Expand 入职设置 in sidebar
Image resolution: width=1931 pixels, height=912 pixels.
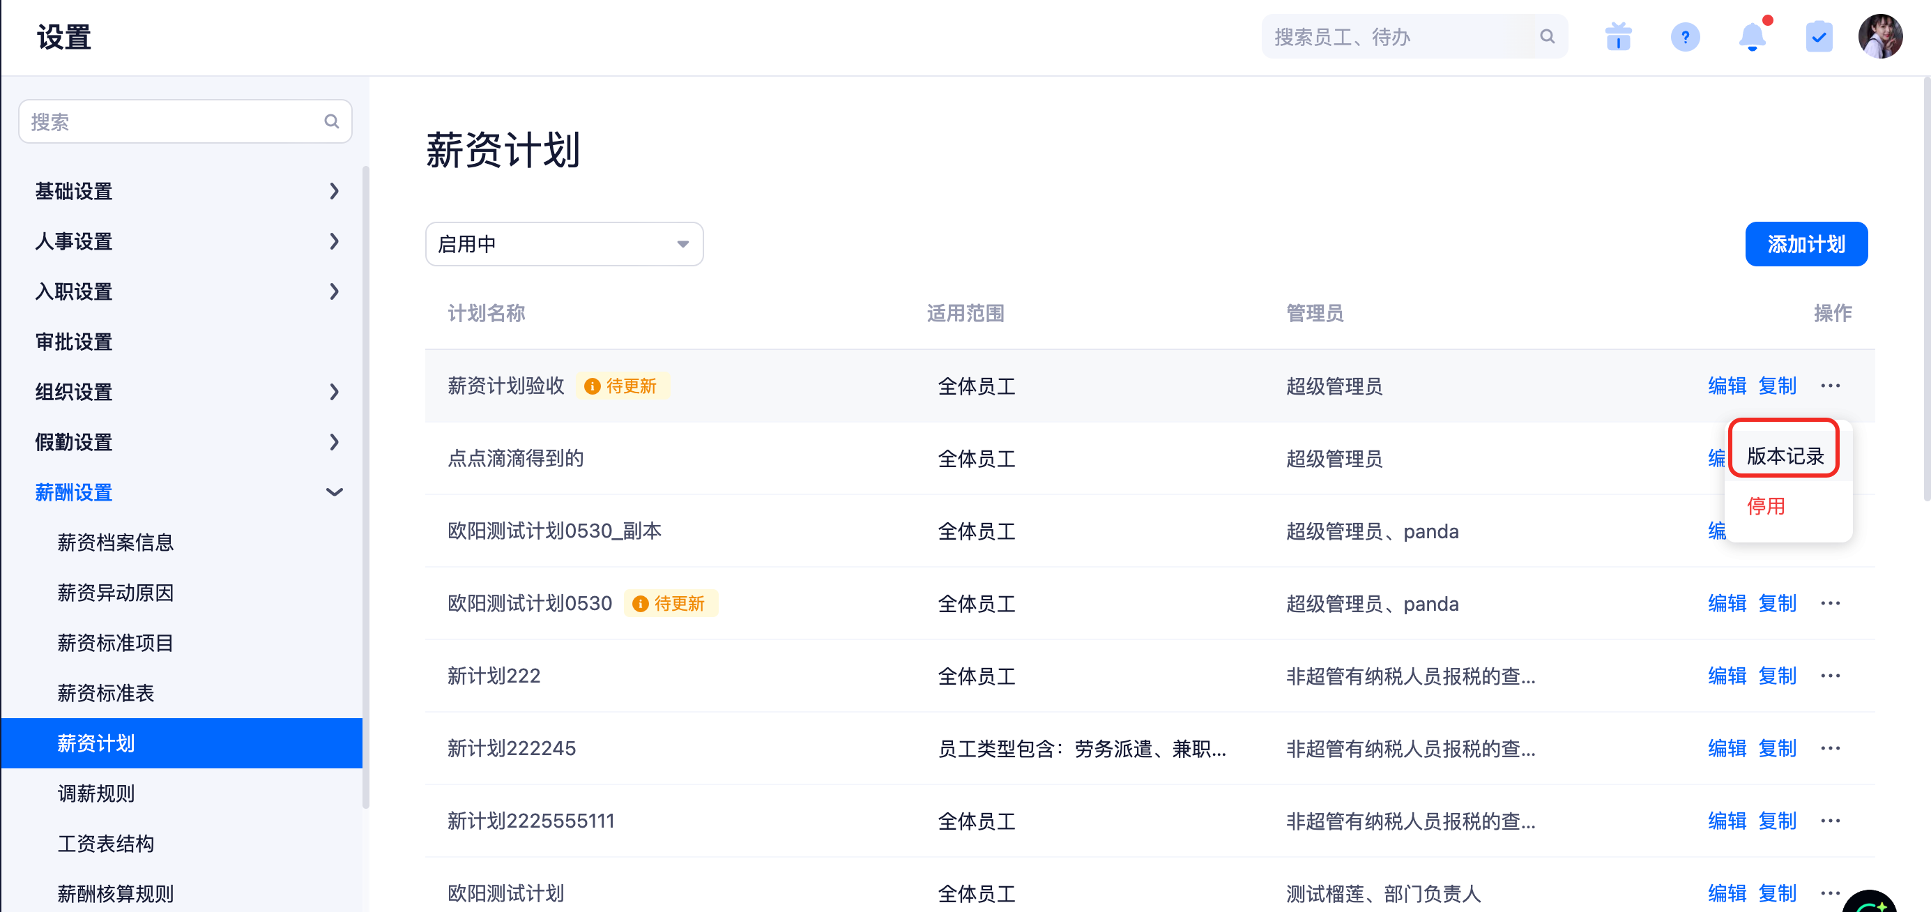click(185, 291)
